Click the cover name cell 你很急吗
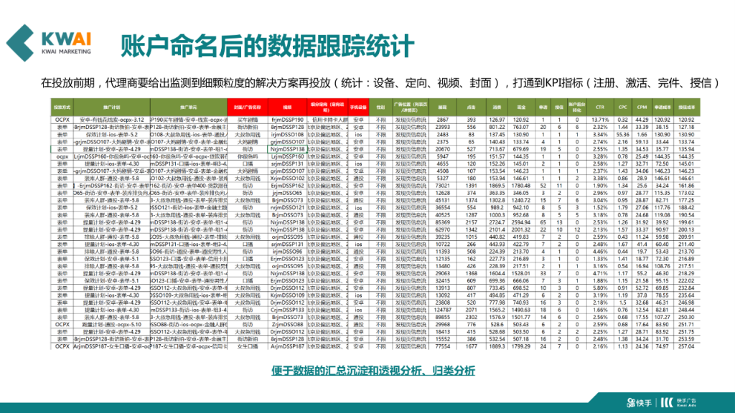Screen dimensions: 735x413 (248, 156)
